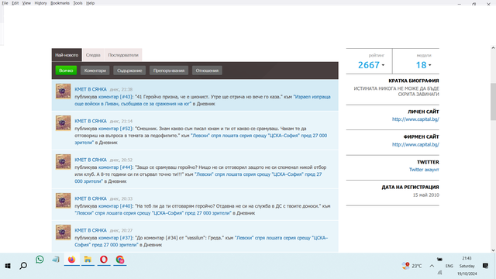Switch to the Следва tab
This screenshot has height=279, width=496.
click(93, 55)
